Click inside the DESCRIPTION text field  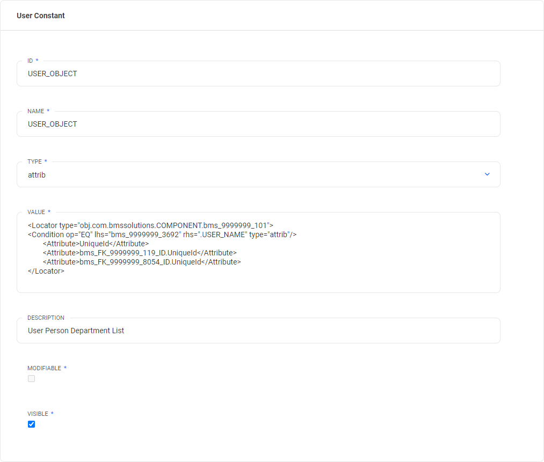[258, 331]
